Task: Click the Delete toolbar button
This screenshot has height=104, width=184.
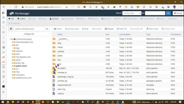Action: (x=81, y=18)
